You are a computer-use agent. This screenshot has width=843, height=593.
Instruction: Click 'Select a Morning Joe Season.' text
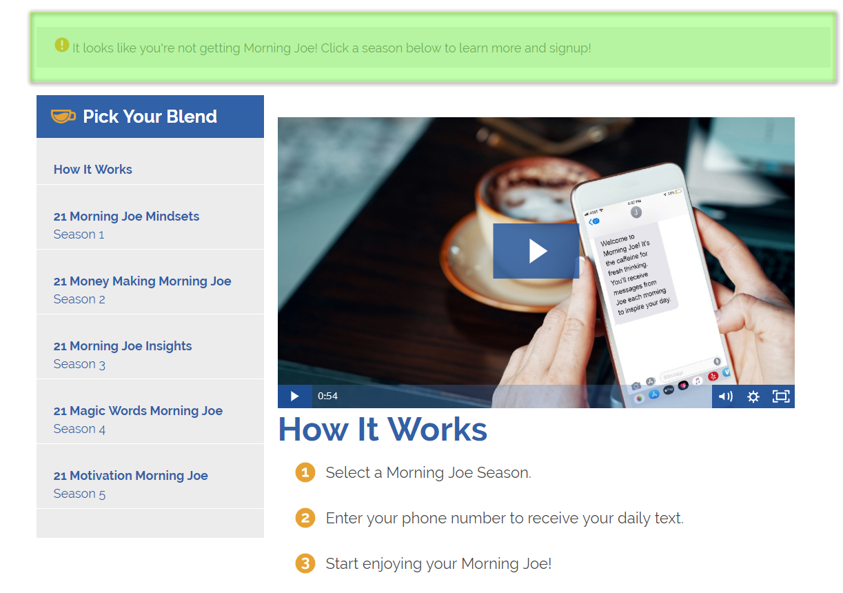click(x=428, y=473)
